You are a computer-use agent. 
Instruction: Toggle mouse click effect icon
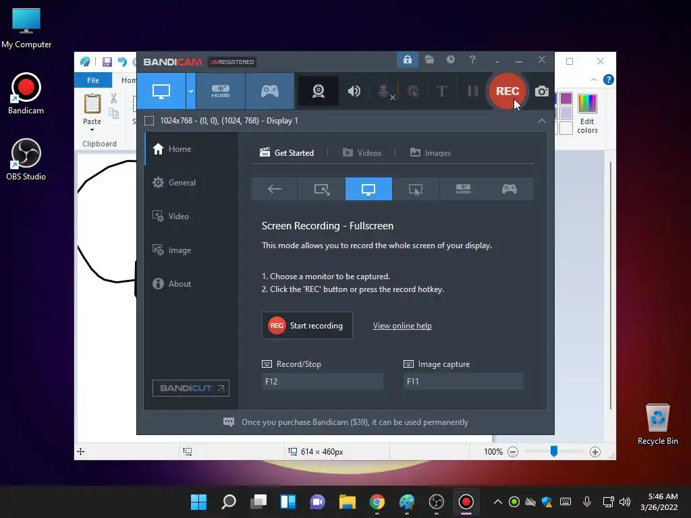413,91
